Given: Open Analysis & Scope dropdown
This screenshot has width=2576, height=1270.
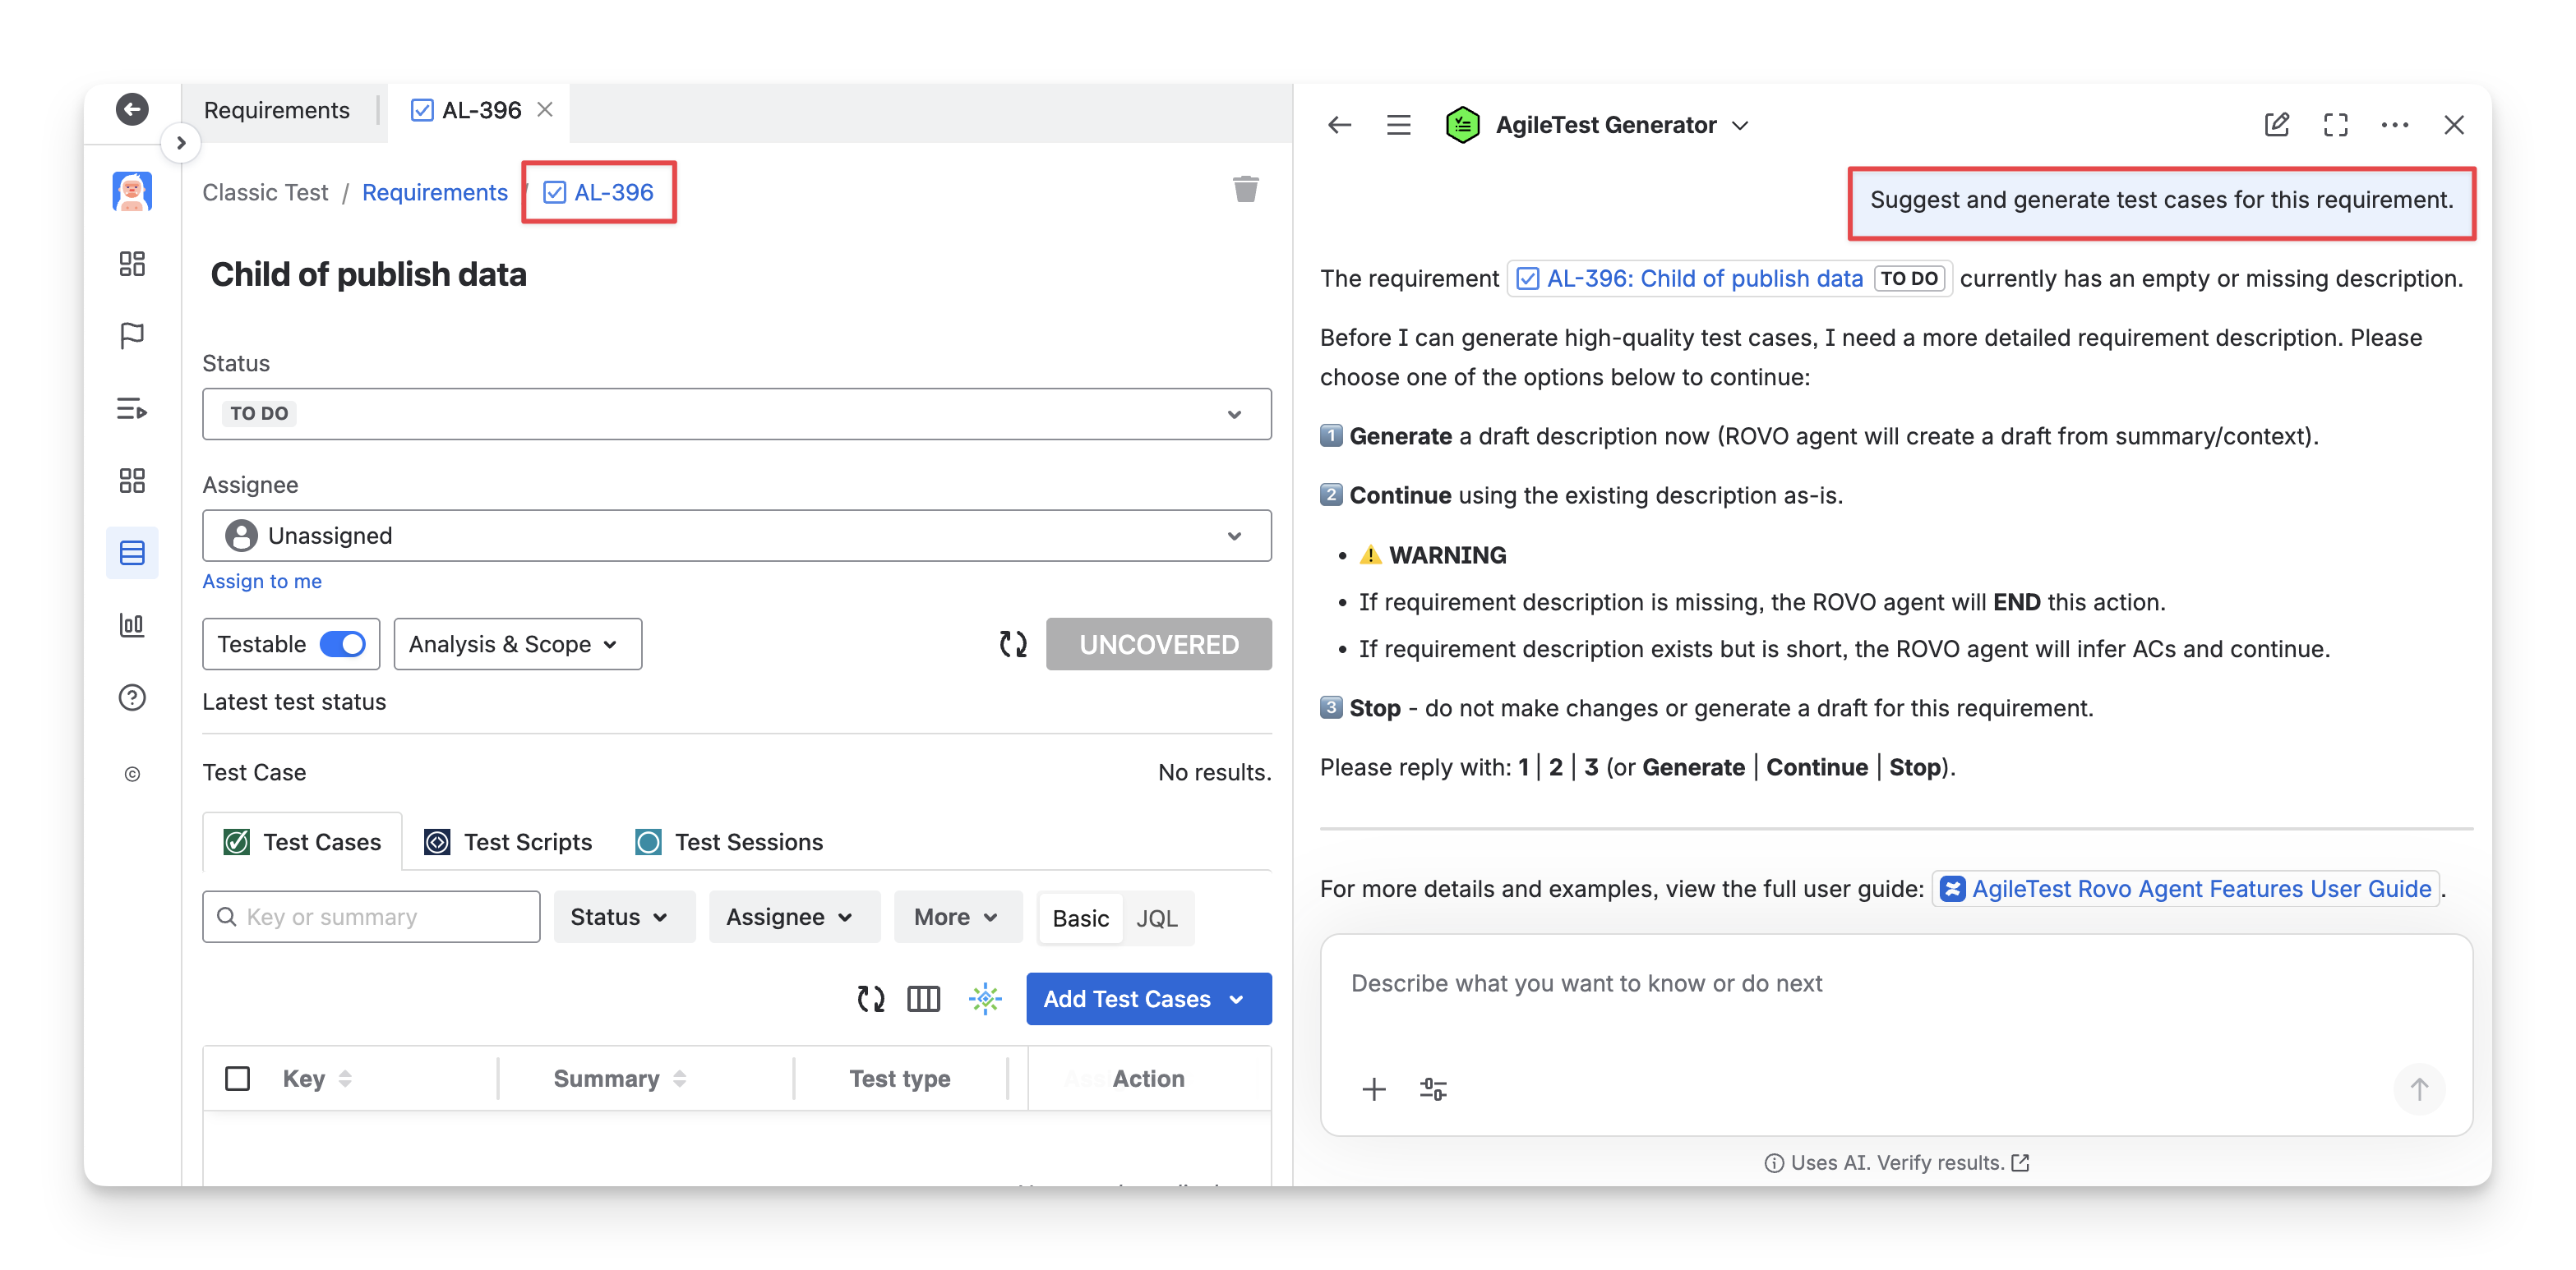Looking at the screenshot, I should click(x=517, y=645).
